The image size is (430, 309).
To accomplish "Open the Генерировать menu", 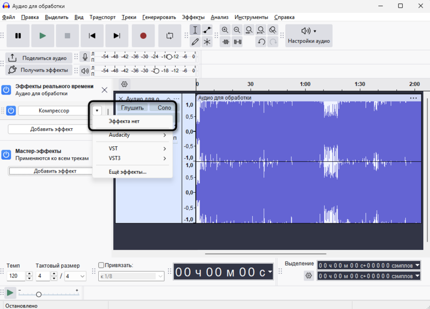I will tap(159, 17).
